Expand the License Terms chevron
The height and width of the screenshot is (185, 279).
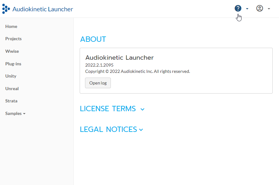click(x=142, y=109)
